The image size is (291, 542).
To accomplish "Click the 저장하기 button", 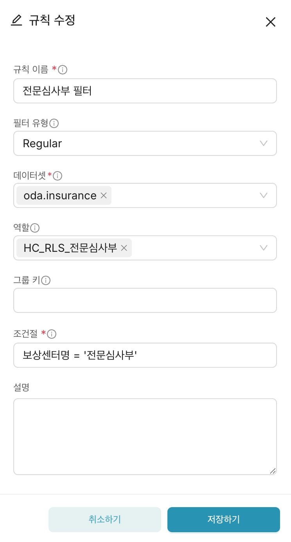I will [224, 520].
